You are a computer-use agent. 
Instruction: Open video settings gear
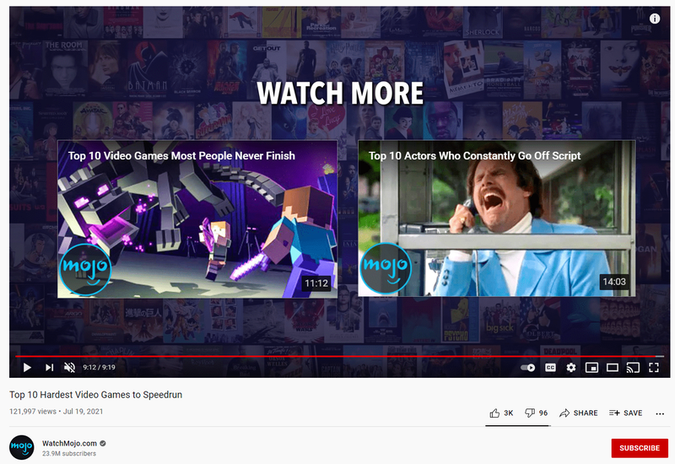(x=571, y=368)
